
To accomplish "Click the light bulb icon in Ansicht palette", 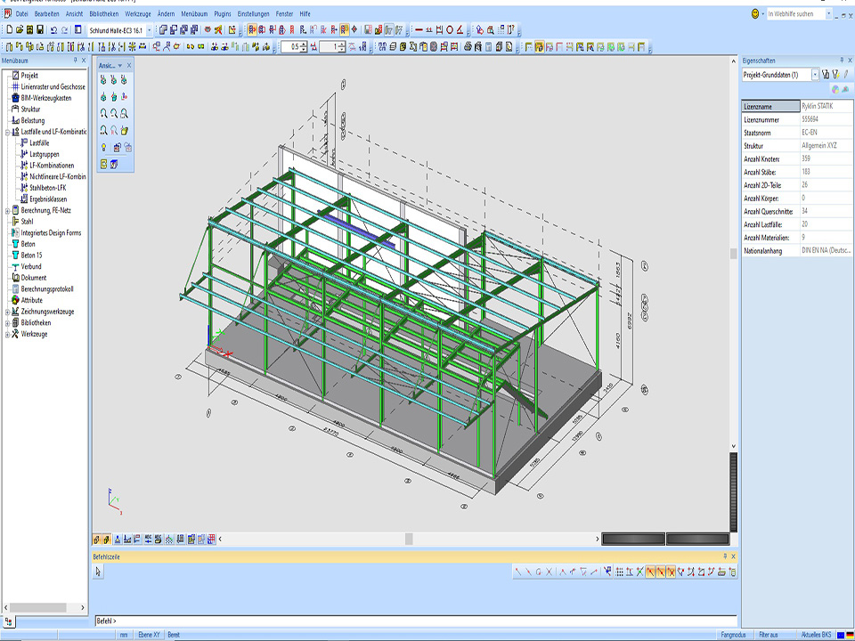I will pyautogui.click(x=104, y=147).
